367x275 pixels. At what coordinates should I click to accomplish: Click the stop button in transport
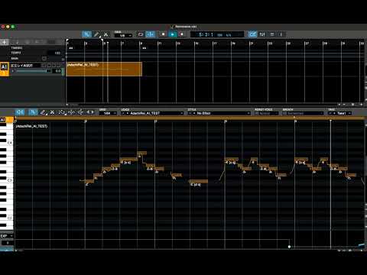tap(163, 34)
